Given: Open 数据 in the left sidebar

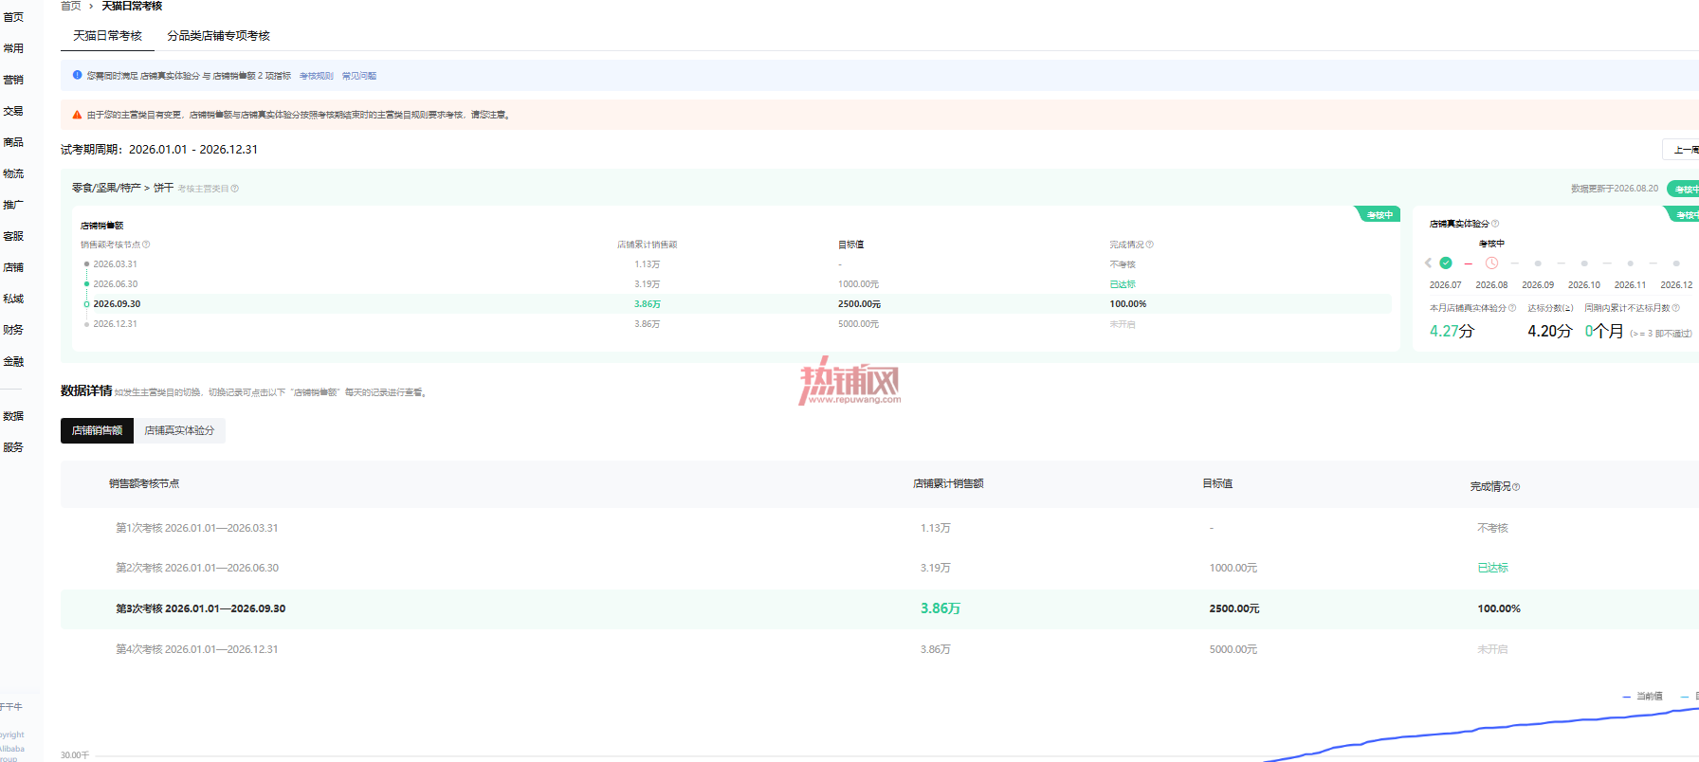Looking at the screenshot, I should (13, 416).
